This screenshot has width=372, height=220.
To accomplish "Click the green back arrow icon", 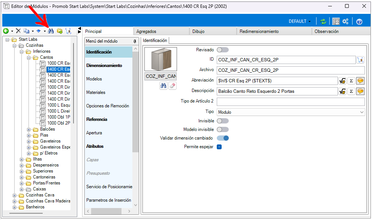I will tap(6, 31).
